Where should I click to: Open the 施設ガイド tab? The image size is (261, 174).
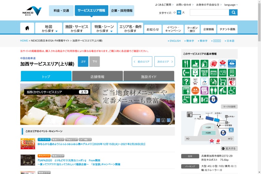149,77
